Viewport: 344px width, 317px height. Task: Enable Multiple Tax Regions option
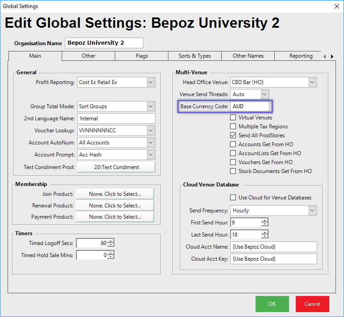233,127
